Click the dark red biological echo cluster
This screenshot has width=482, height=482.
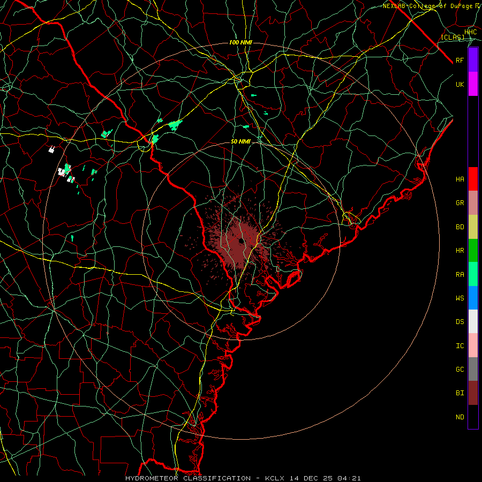(240, 243)
